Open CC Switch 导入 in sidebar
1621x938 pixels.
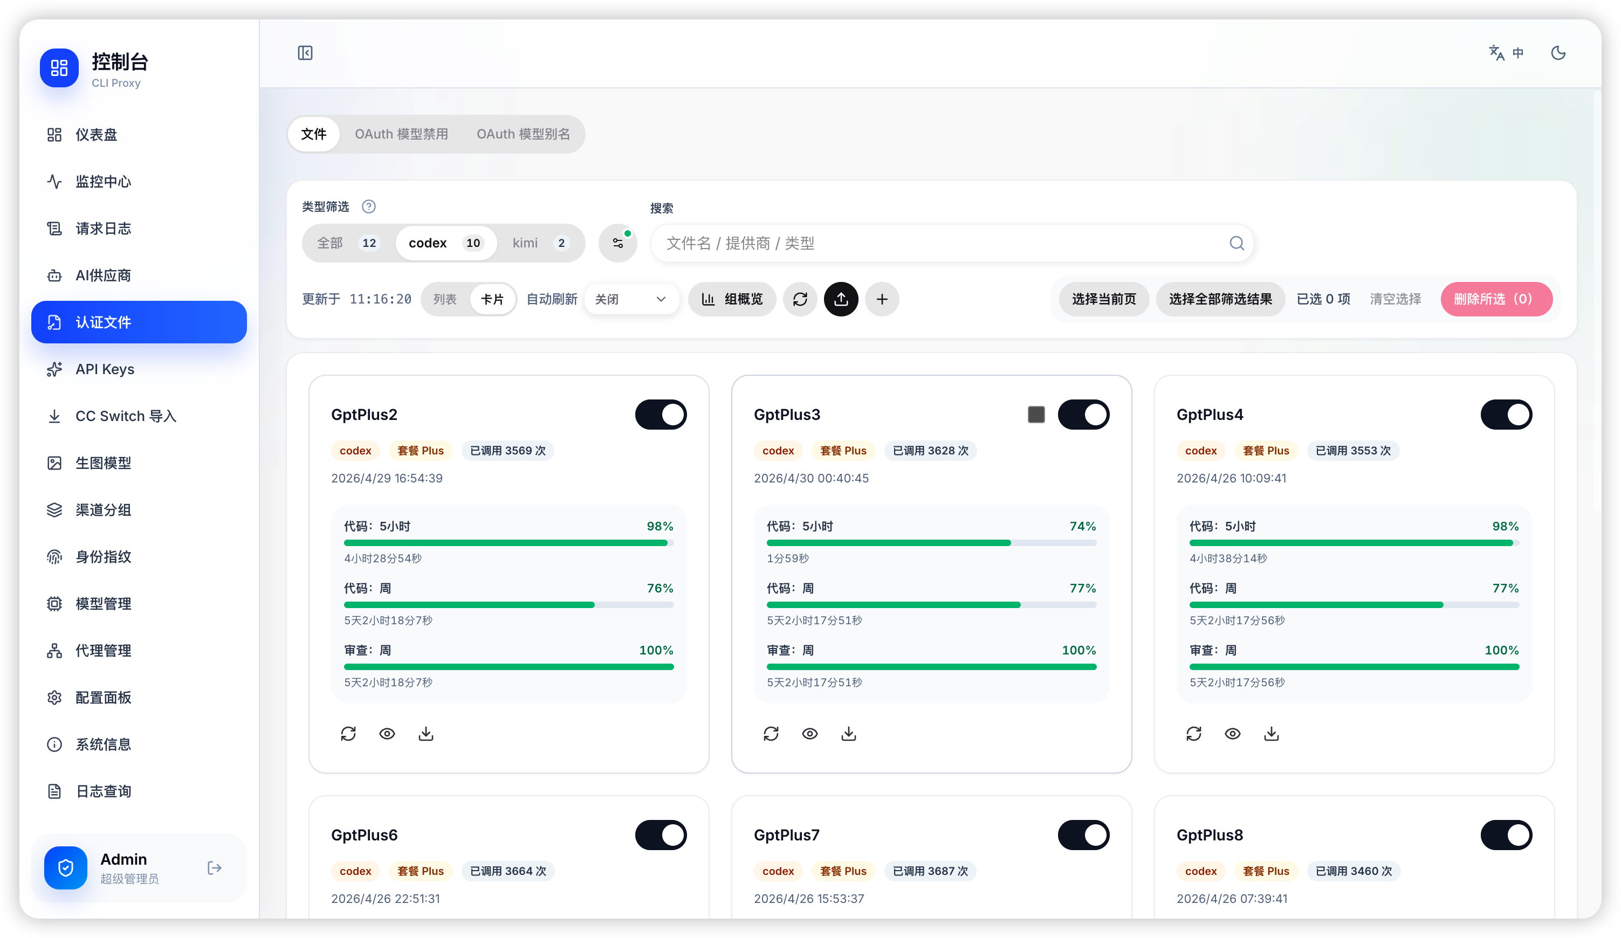139,416
